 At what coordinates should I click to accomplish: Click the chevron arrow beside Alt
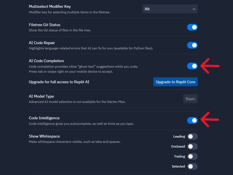click(194, 9)
